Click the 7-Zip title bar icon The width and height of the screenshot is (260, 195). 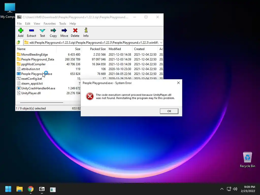pyautogui.click(x=19, y=17)
